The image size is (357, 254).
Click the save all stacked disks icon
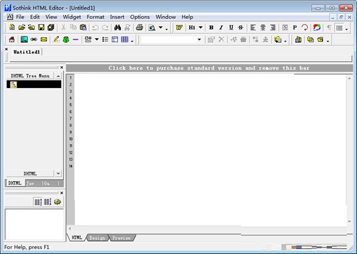pos(51,27)
